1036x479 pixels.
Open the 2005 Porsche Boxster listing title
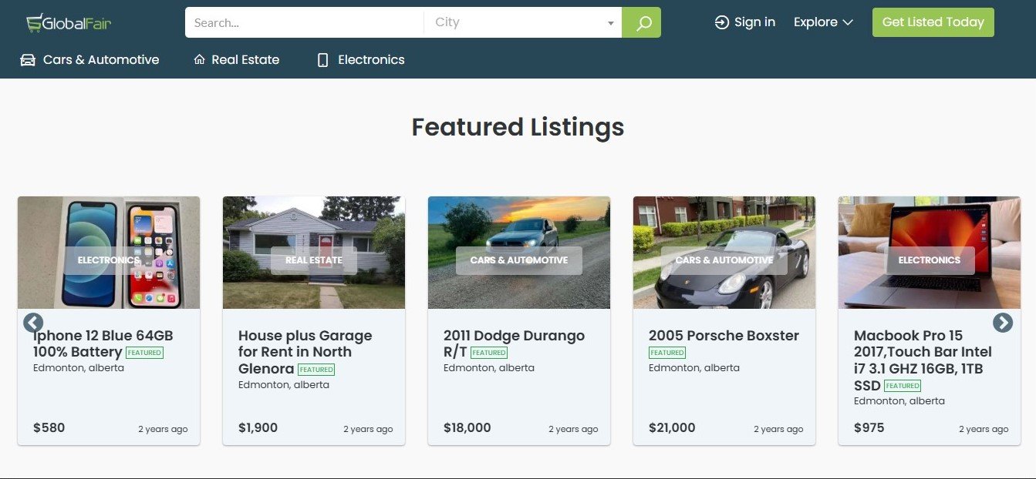point(724,336)
